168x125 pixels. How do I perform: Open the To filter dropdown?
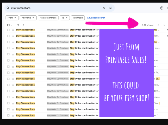[65, 18]
